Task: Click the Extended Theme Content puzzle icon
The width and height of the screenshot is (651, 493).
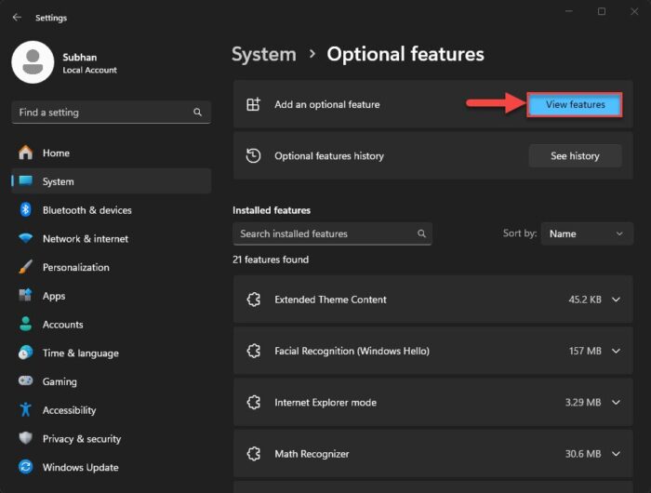Action: pyautogui.click(x=253, y=300)
